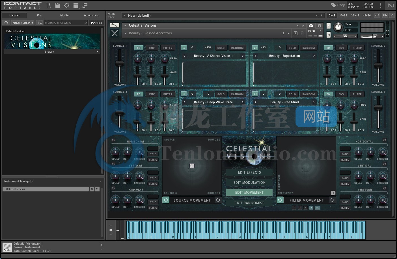397x259 pixels.
Task: Click Manage Libraries button
Action: tap(23, 23)
